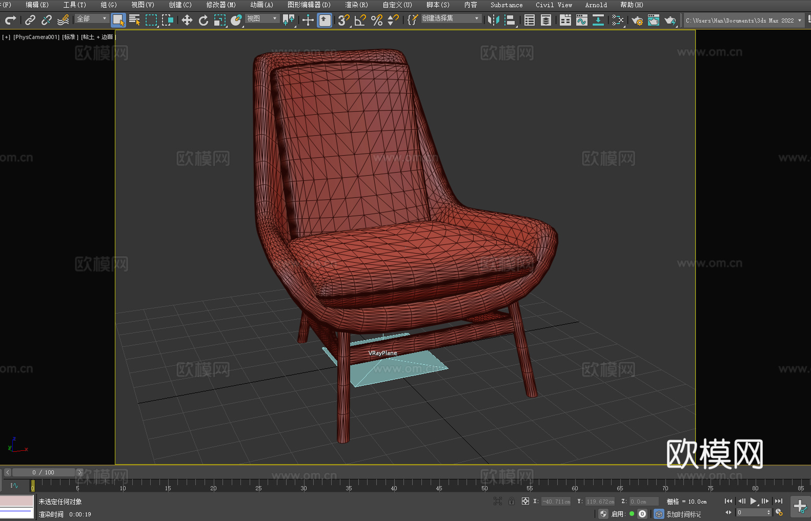Image resolution: width=811 pixels, height=521 pixels.
Task: Open the reference coordinate 视图 dropdown
Action: (262, 18)
